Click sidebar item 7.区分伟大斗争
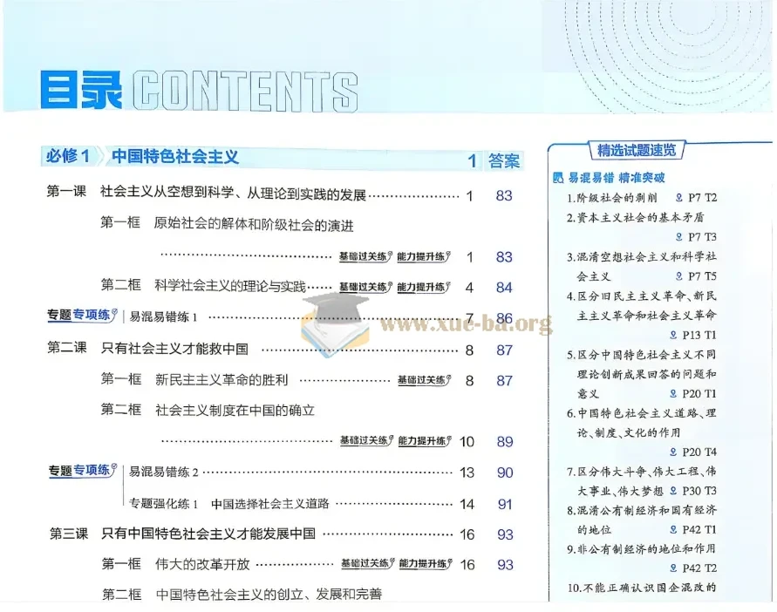The width and height of the screenshot is (777, 612). (642, 480)
